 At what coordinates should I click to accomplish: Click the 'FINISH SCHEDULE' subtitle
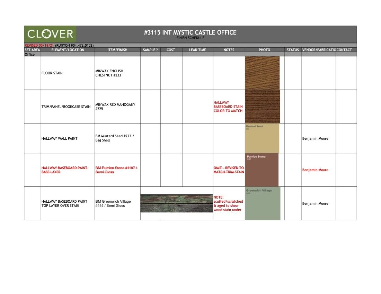tap(190, 38)
